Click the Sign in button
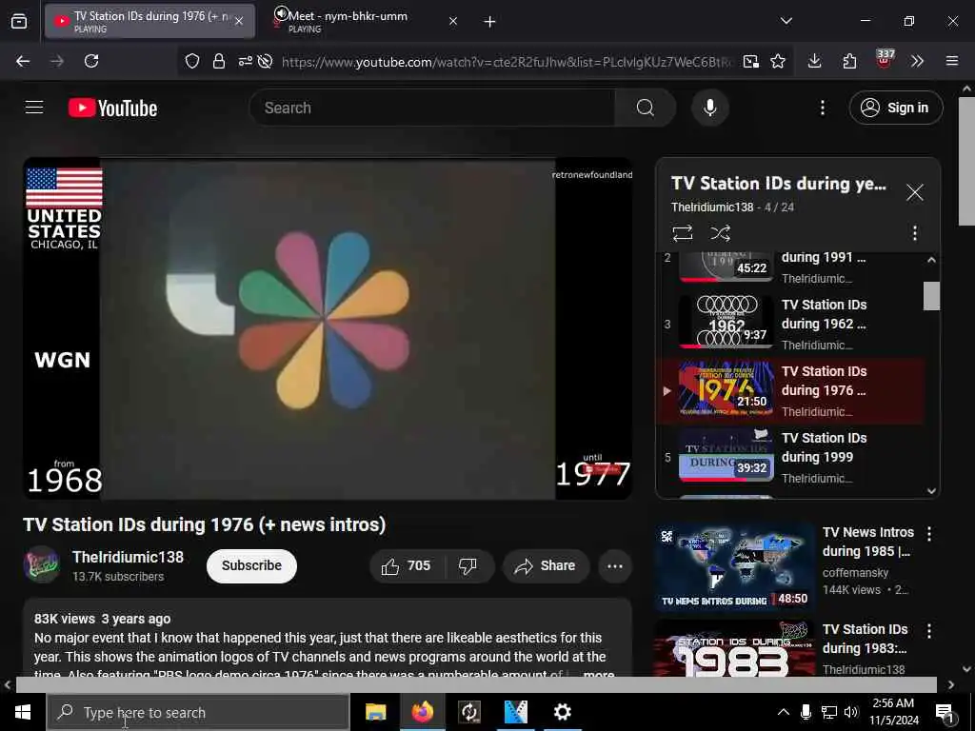The height and width of the screenshot is (731, 975). (895, 108)
